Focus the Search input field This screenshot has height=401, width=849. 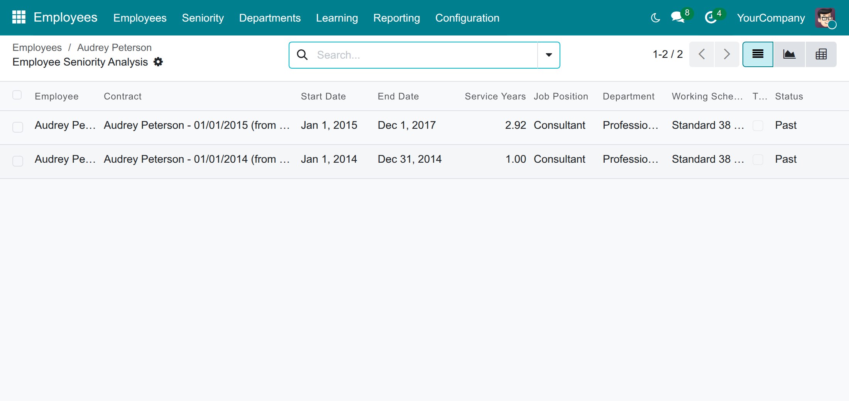[424, 55]
